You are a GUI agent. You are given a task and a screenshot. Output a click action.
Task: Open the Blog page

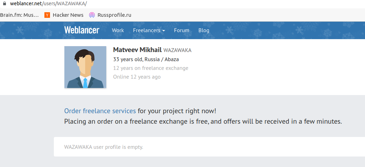click(204, 30)
